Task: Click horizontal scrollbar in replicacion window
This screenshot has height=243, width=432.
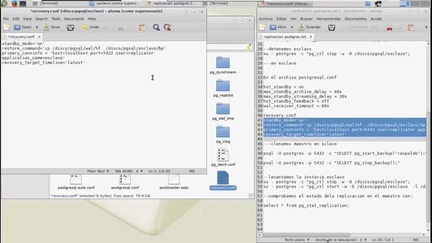Action: (306, 235)
